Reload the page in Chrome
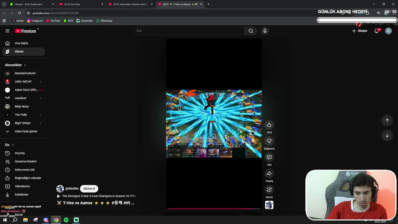This screenshot has height=224, width=398. [19, 13]
